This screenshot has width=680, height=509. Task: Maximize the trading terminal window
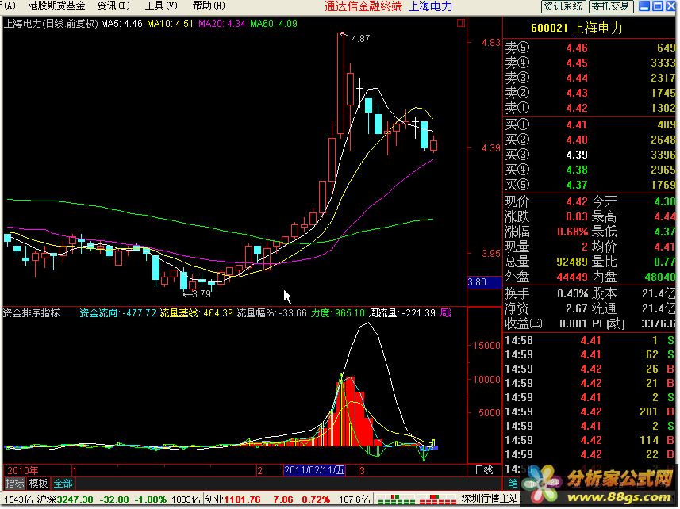(x=658, y=6)
